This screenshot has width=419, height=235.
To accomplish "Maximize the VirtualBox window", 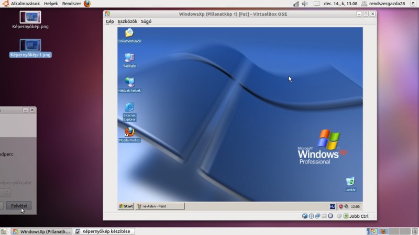I will click(x=366, y=14).
